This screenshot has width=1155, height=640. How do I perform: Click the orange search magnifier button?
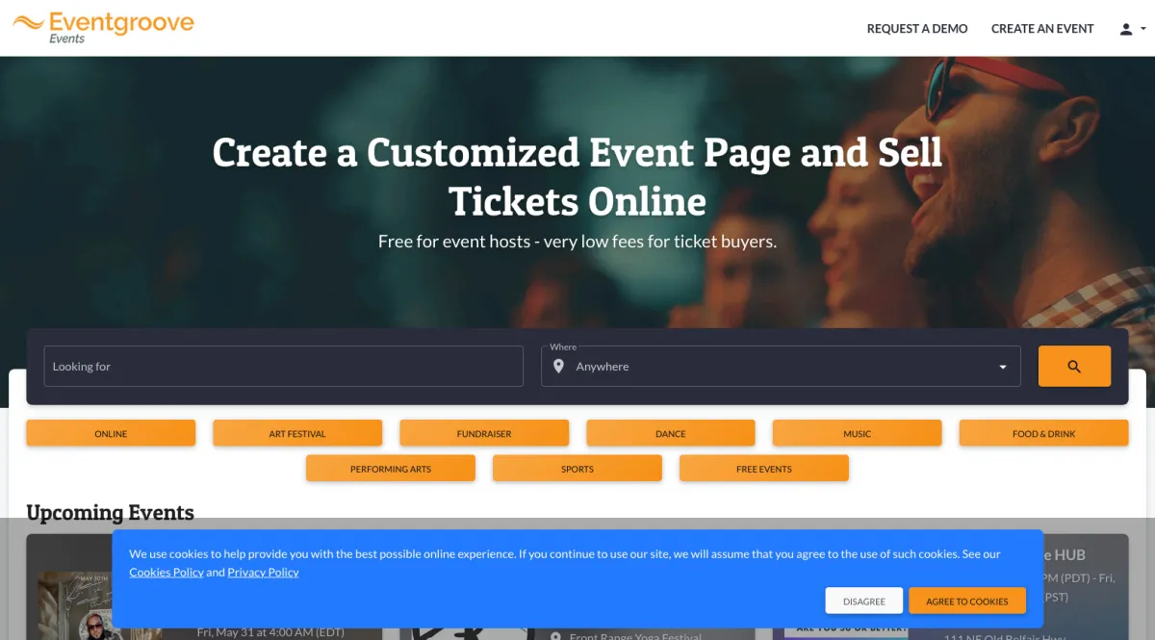pos(1074,367)
